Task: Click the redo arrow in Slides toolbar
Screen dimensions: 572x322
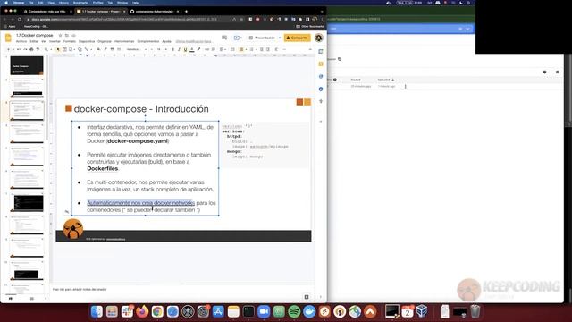Action: (25, 49)
